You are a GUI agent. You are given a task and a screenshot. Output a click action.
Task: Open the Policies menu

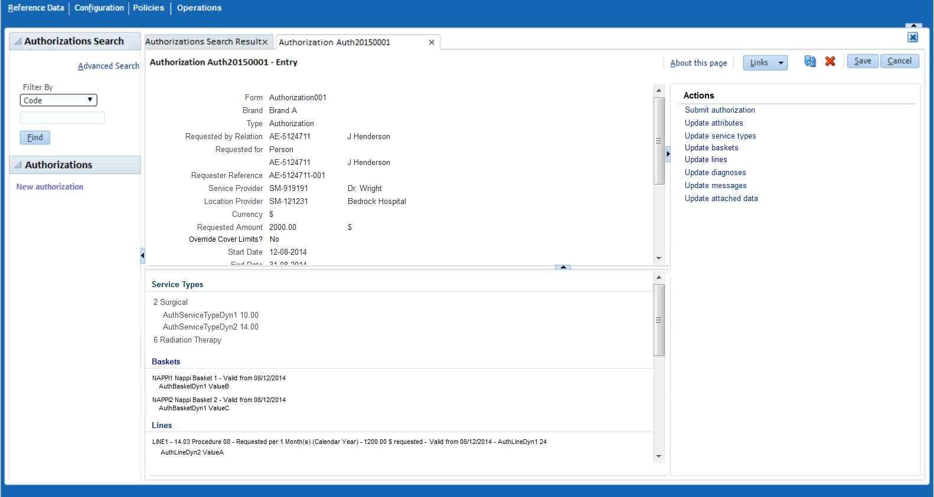(149, 8)
